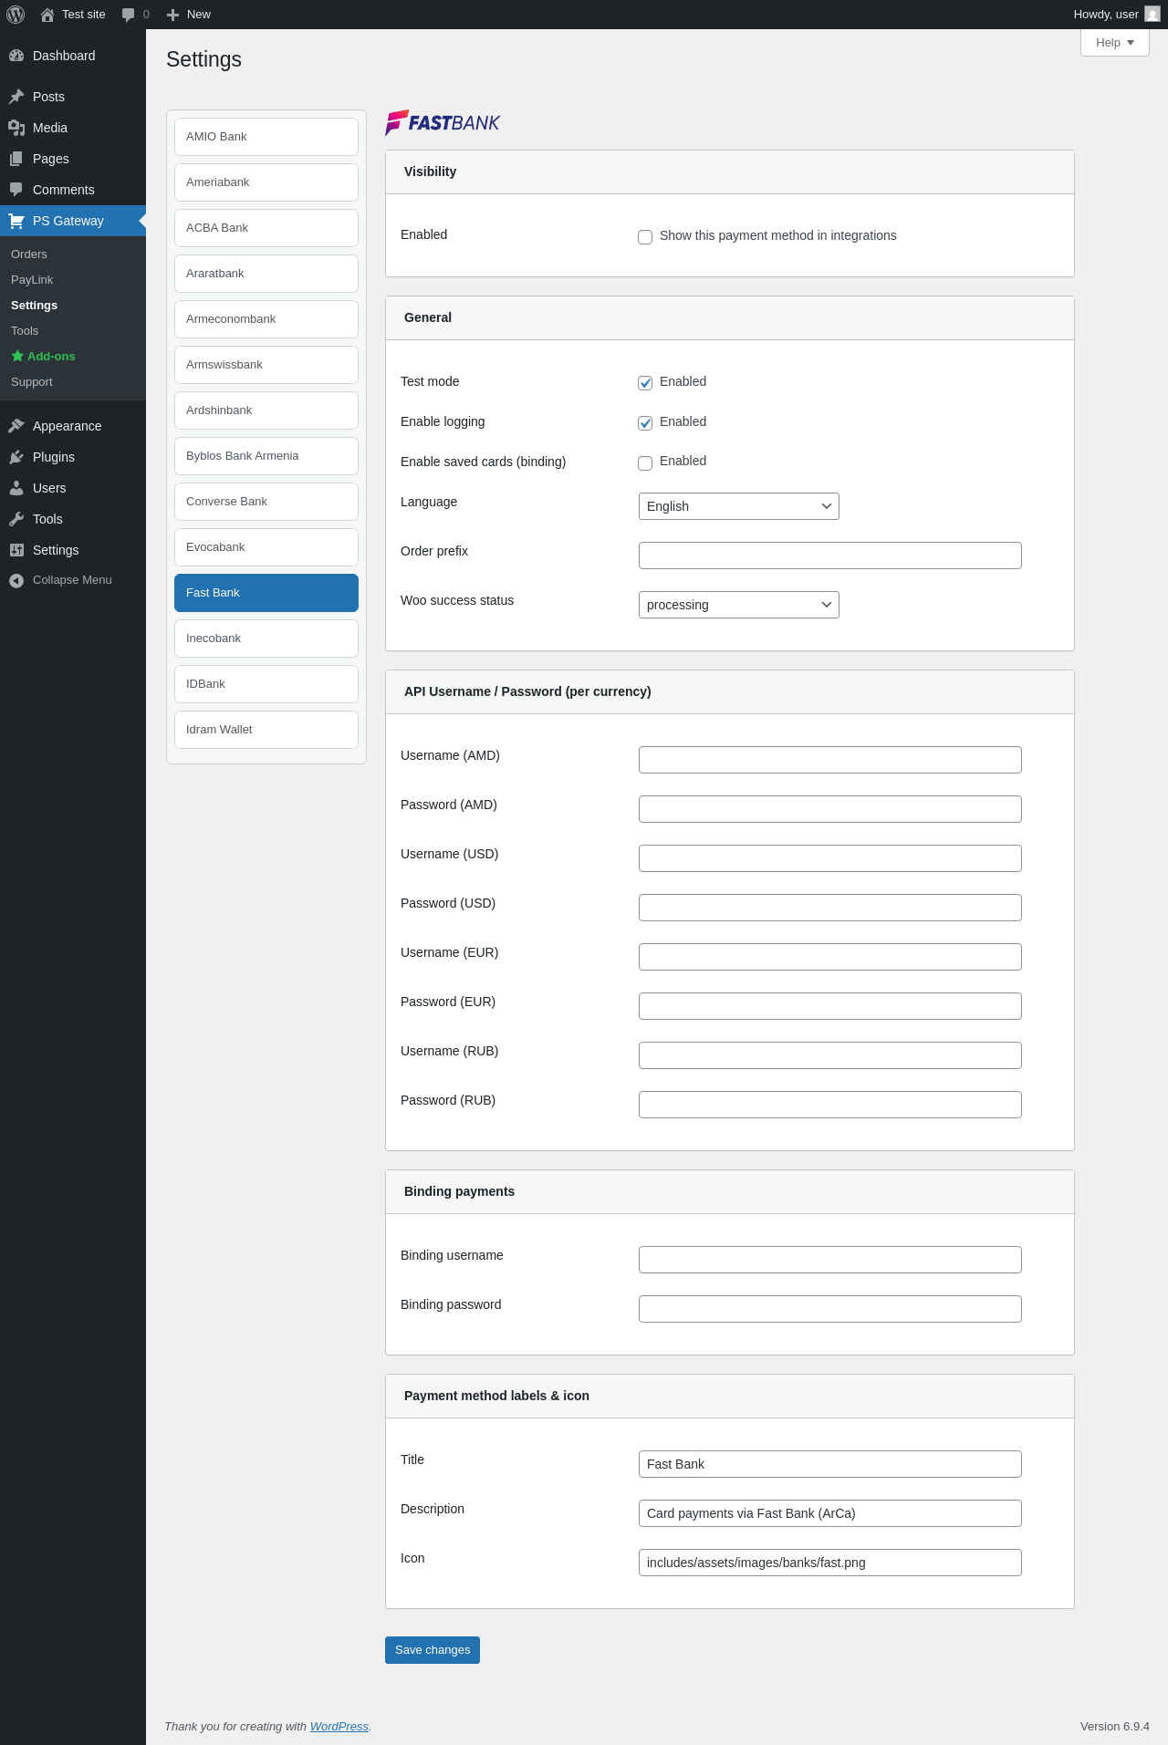The height and width of the screenshot is (1745, 1168).
Task: Open the Test site home icon
Action: tap(47, 15)
